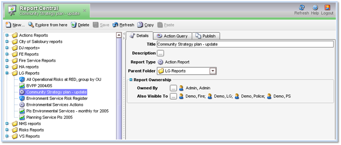The height and width of the screenshot is (145, 341).
Task: Delete the selected report
Action: click(x=80, y=25)
